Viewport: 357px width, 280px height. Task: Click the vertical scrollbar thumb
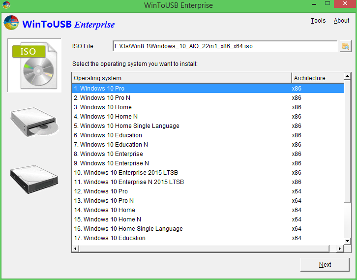tap(347, 141)
